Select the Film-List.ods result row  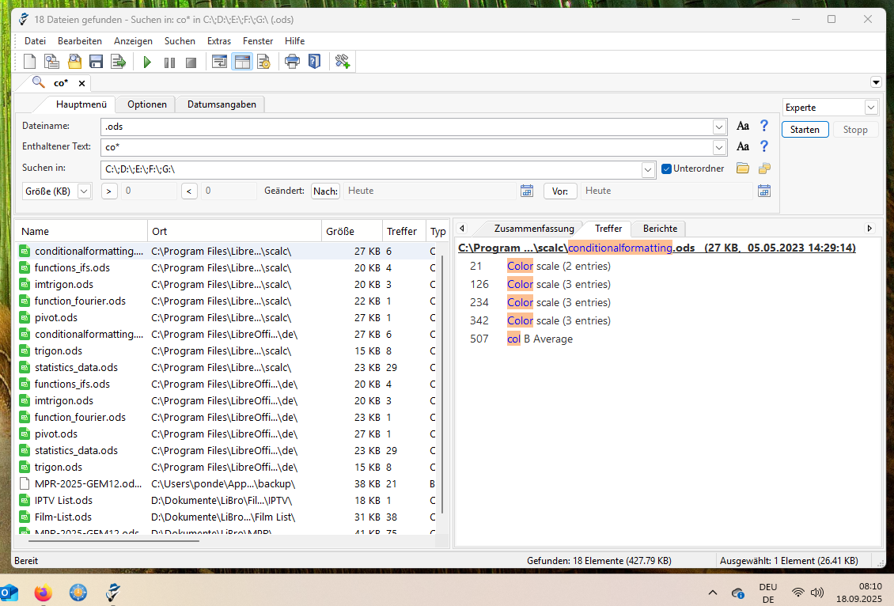point(226,517)
